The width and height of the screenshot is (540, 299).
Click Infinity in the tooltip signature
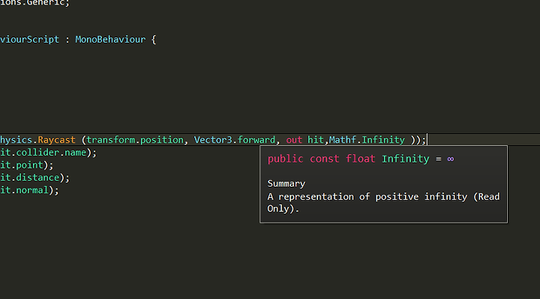[x=405, y=159]
